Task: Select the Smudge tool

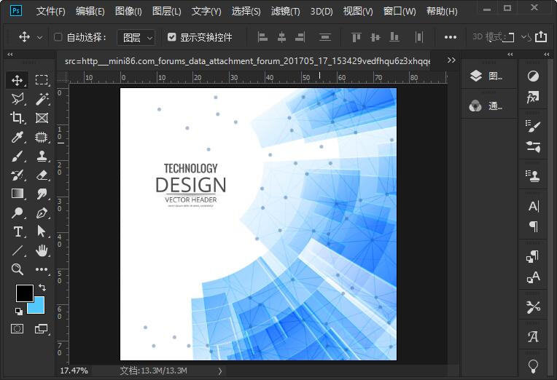Action: (x=42, y=194)
